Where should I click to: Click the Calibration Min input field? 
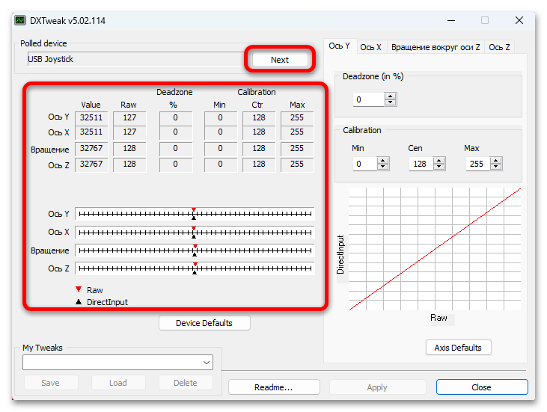click(x=365, y=164)
